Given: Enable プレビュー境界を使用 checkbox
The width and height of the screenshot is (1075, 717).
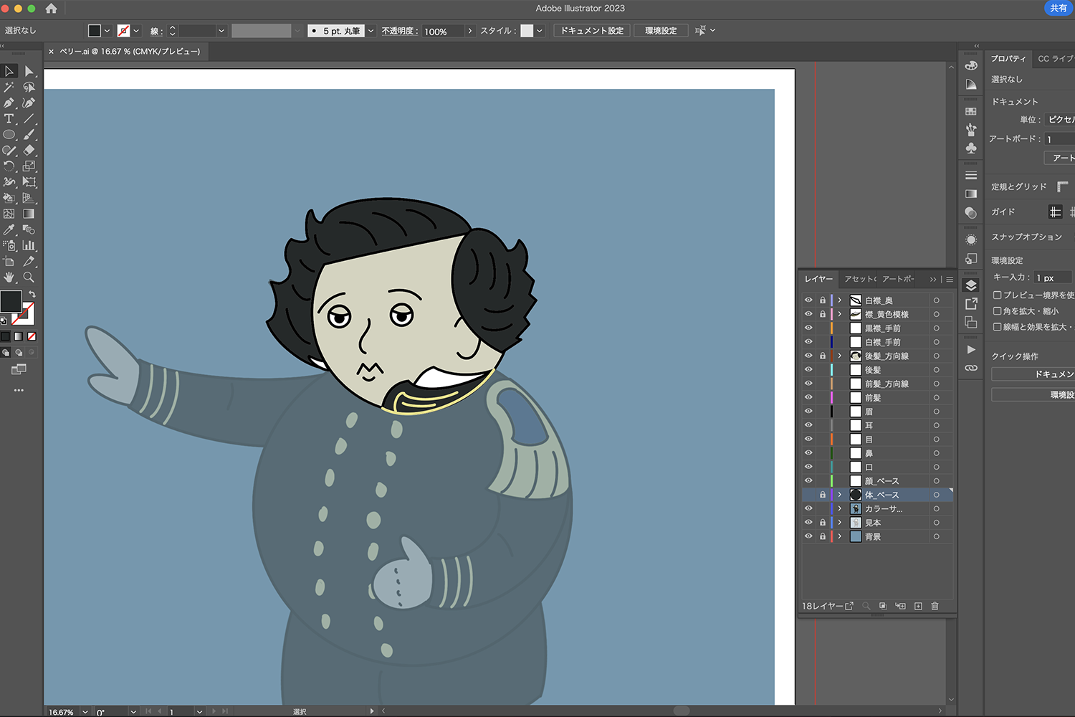Looking at the screenshot, I should coord(997,295).
